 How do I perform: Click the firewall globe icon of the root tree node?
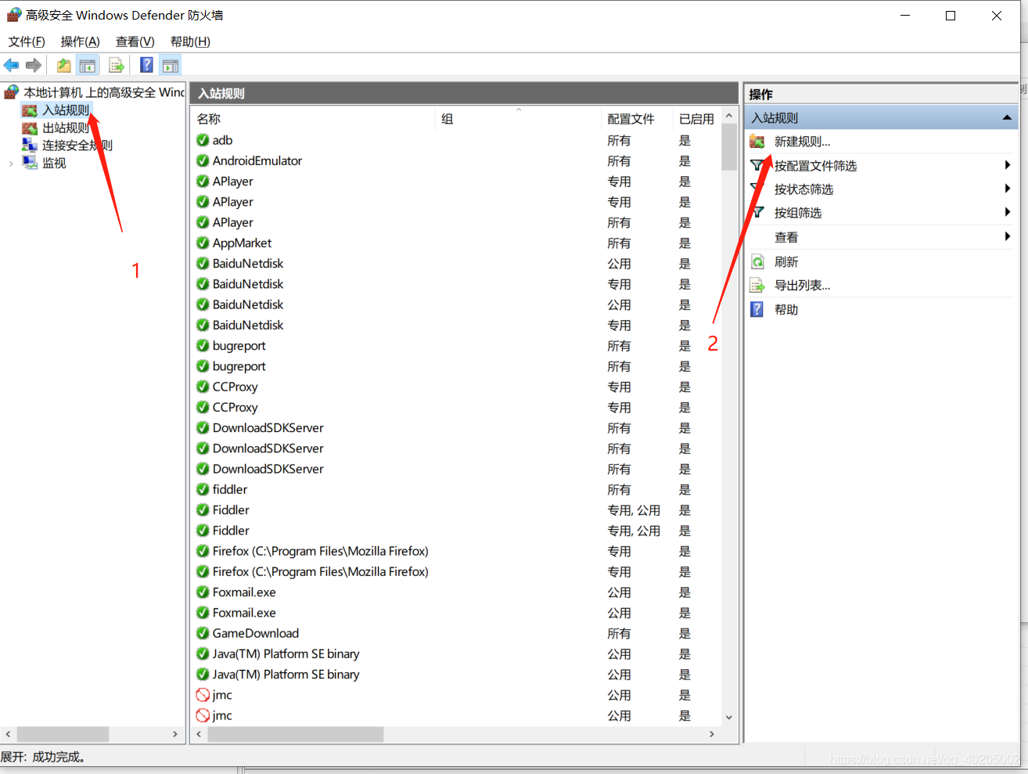[x=12, y=92]
